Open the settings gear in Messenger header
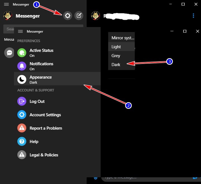 68,16
